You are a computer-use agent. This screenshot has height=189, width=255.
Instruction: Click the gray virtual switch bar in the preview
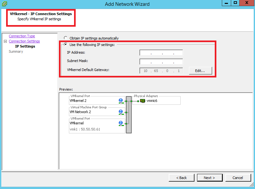coord(129,114)
